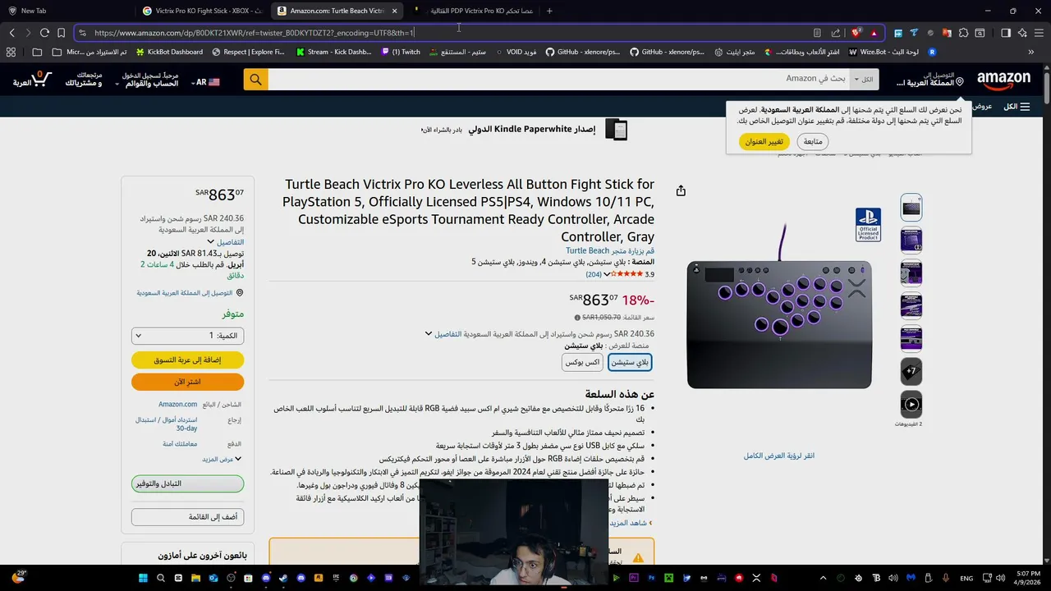
Task: Open the Stream - Kick Dashboard bookmark
Action: 333,52
